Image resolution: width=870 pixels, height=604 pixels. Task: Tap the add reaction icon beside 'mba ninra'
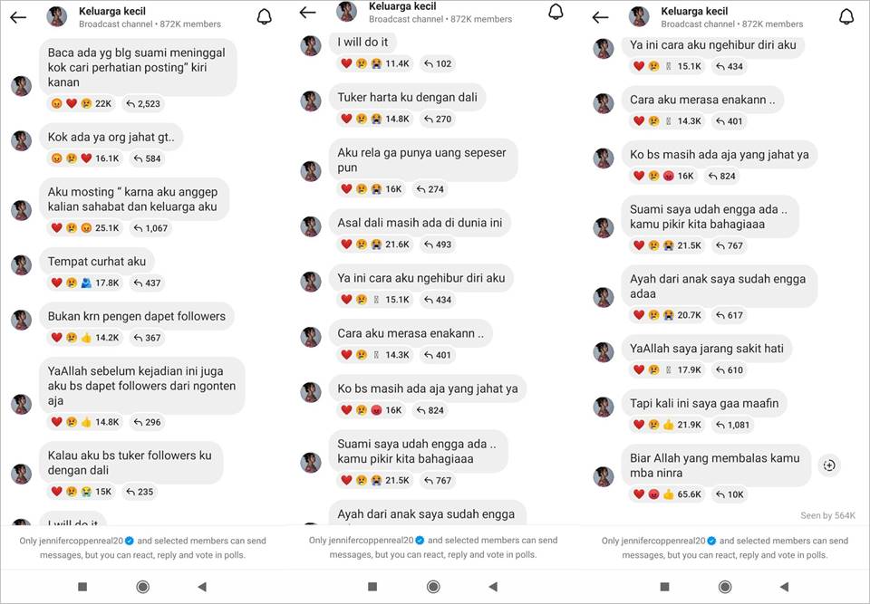(829, 465)
